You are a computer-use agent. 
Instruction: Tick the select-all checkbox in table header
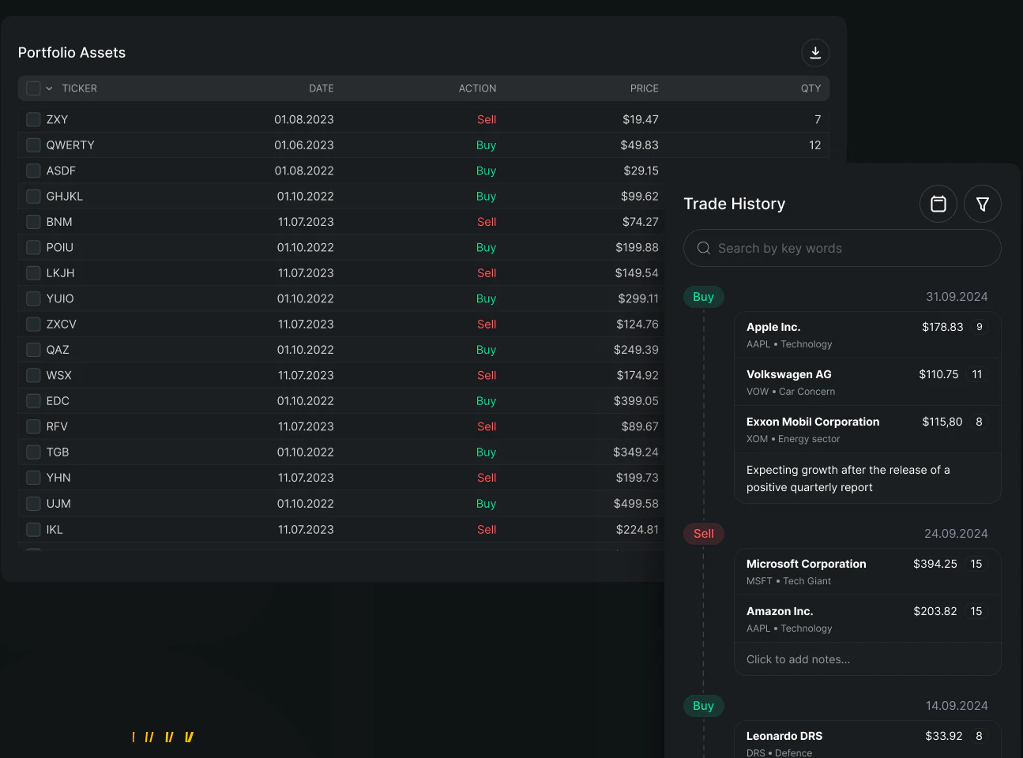click(x=33, y=88)
